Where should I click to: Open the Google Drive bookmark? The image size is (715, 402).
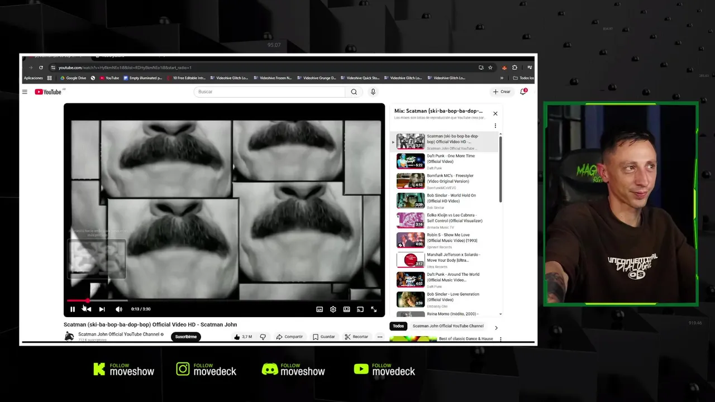click(x=73, y=78)
